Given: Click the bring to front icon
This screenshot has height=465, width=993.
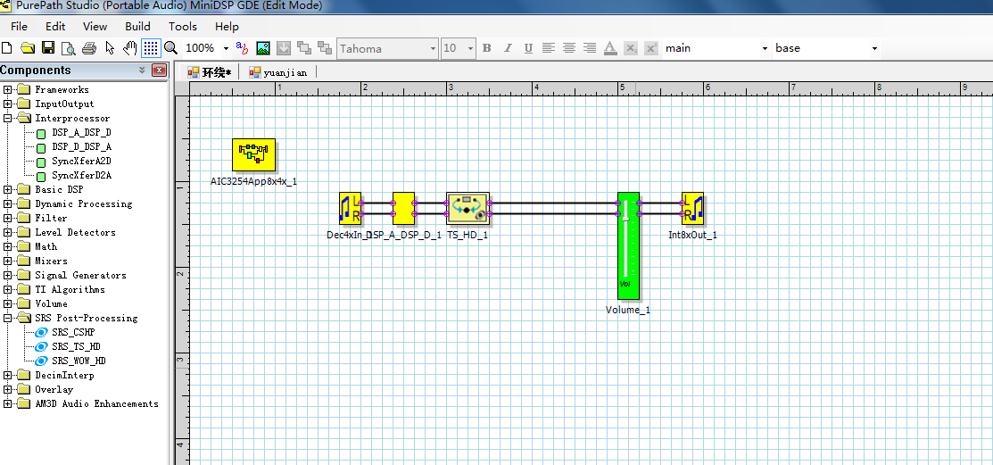Looking at the screenshot, I should (x=304, y=48).
